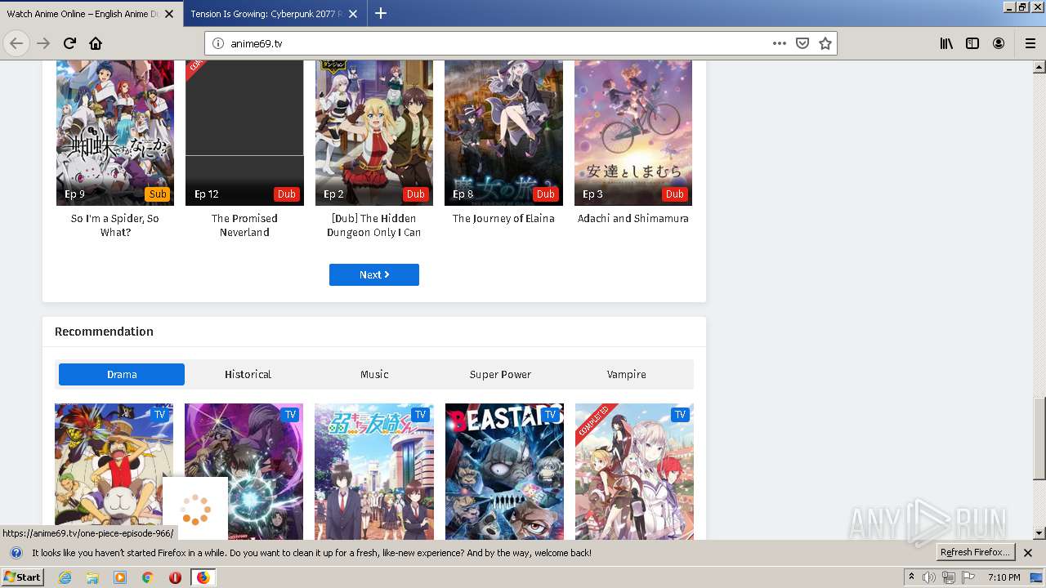
Task: Open the One Piece recommendation poster
Action: coord(114,471)
